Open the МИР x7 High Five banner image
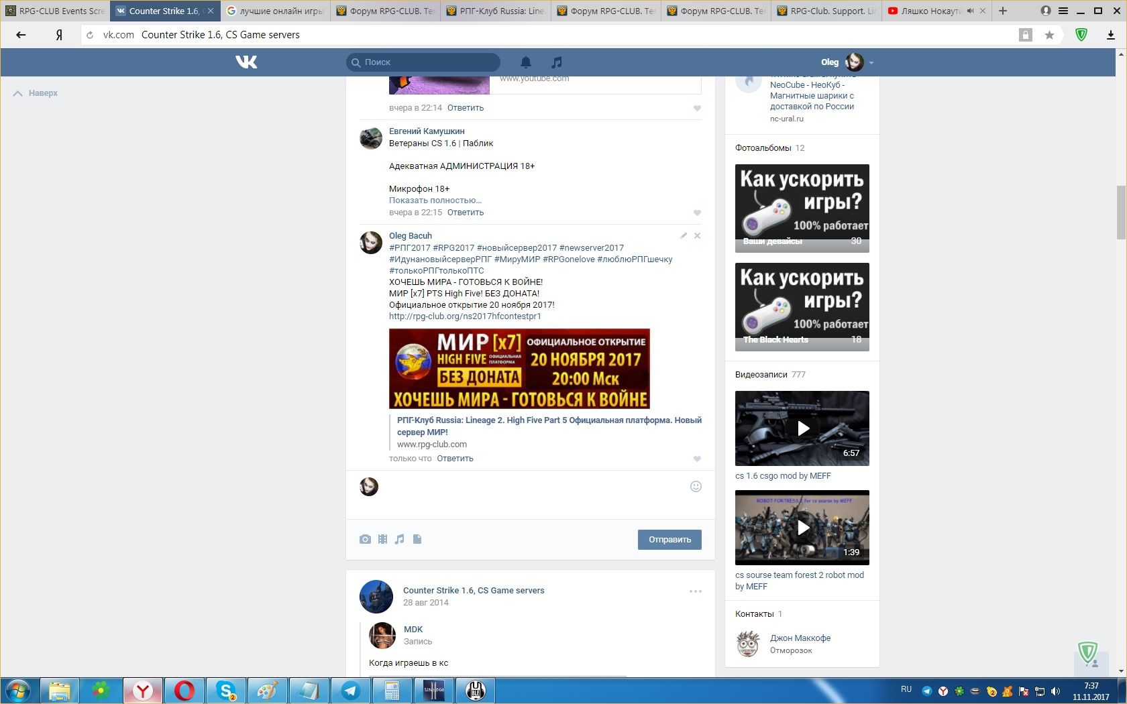The image size is (1127, 704). pos(519,369)
